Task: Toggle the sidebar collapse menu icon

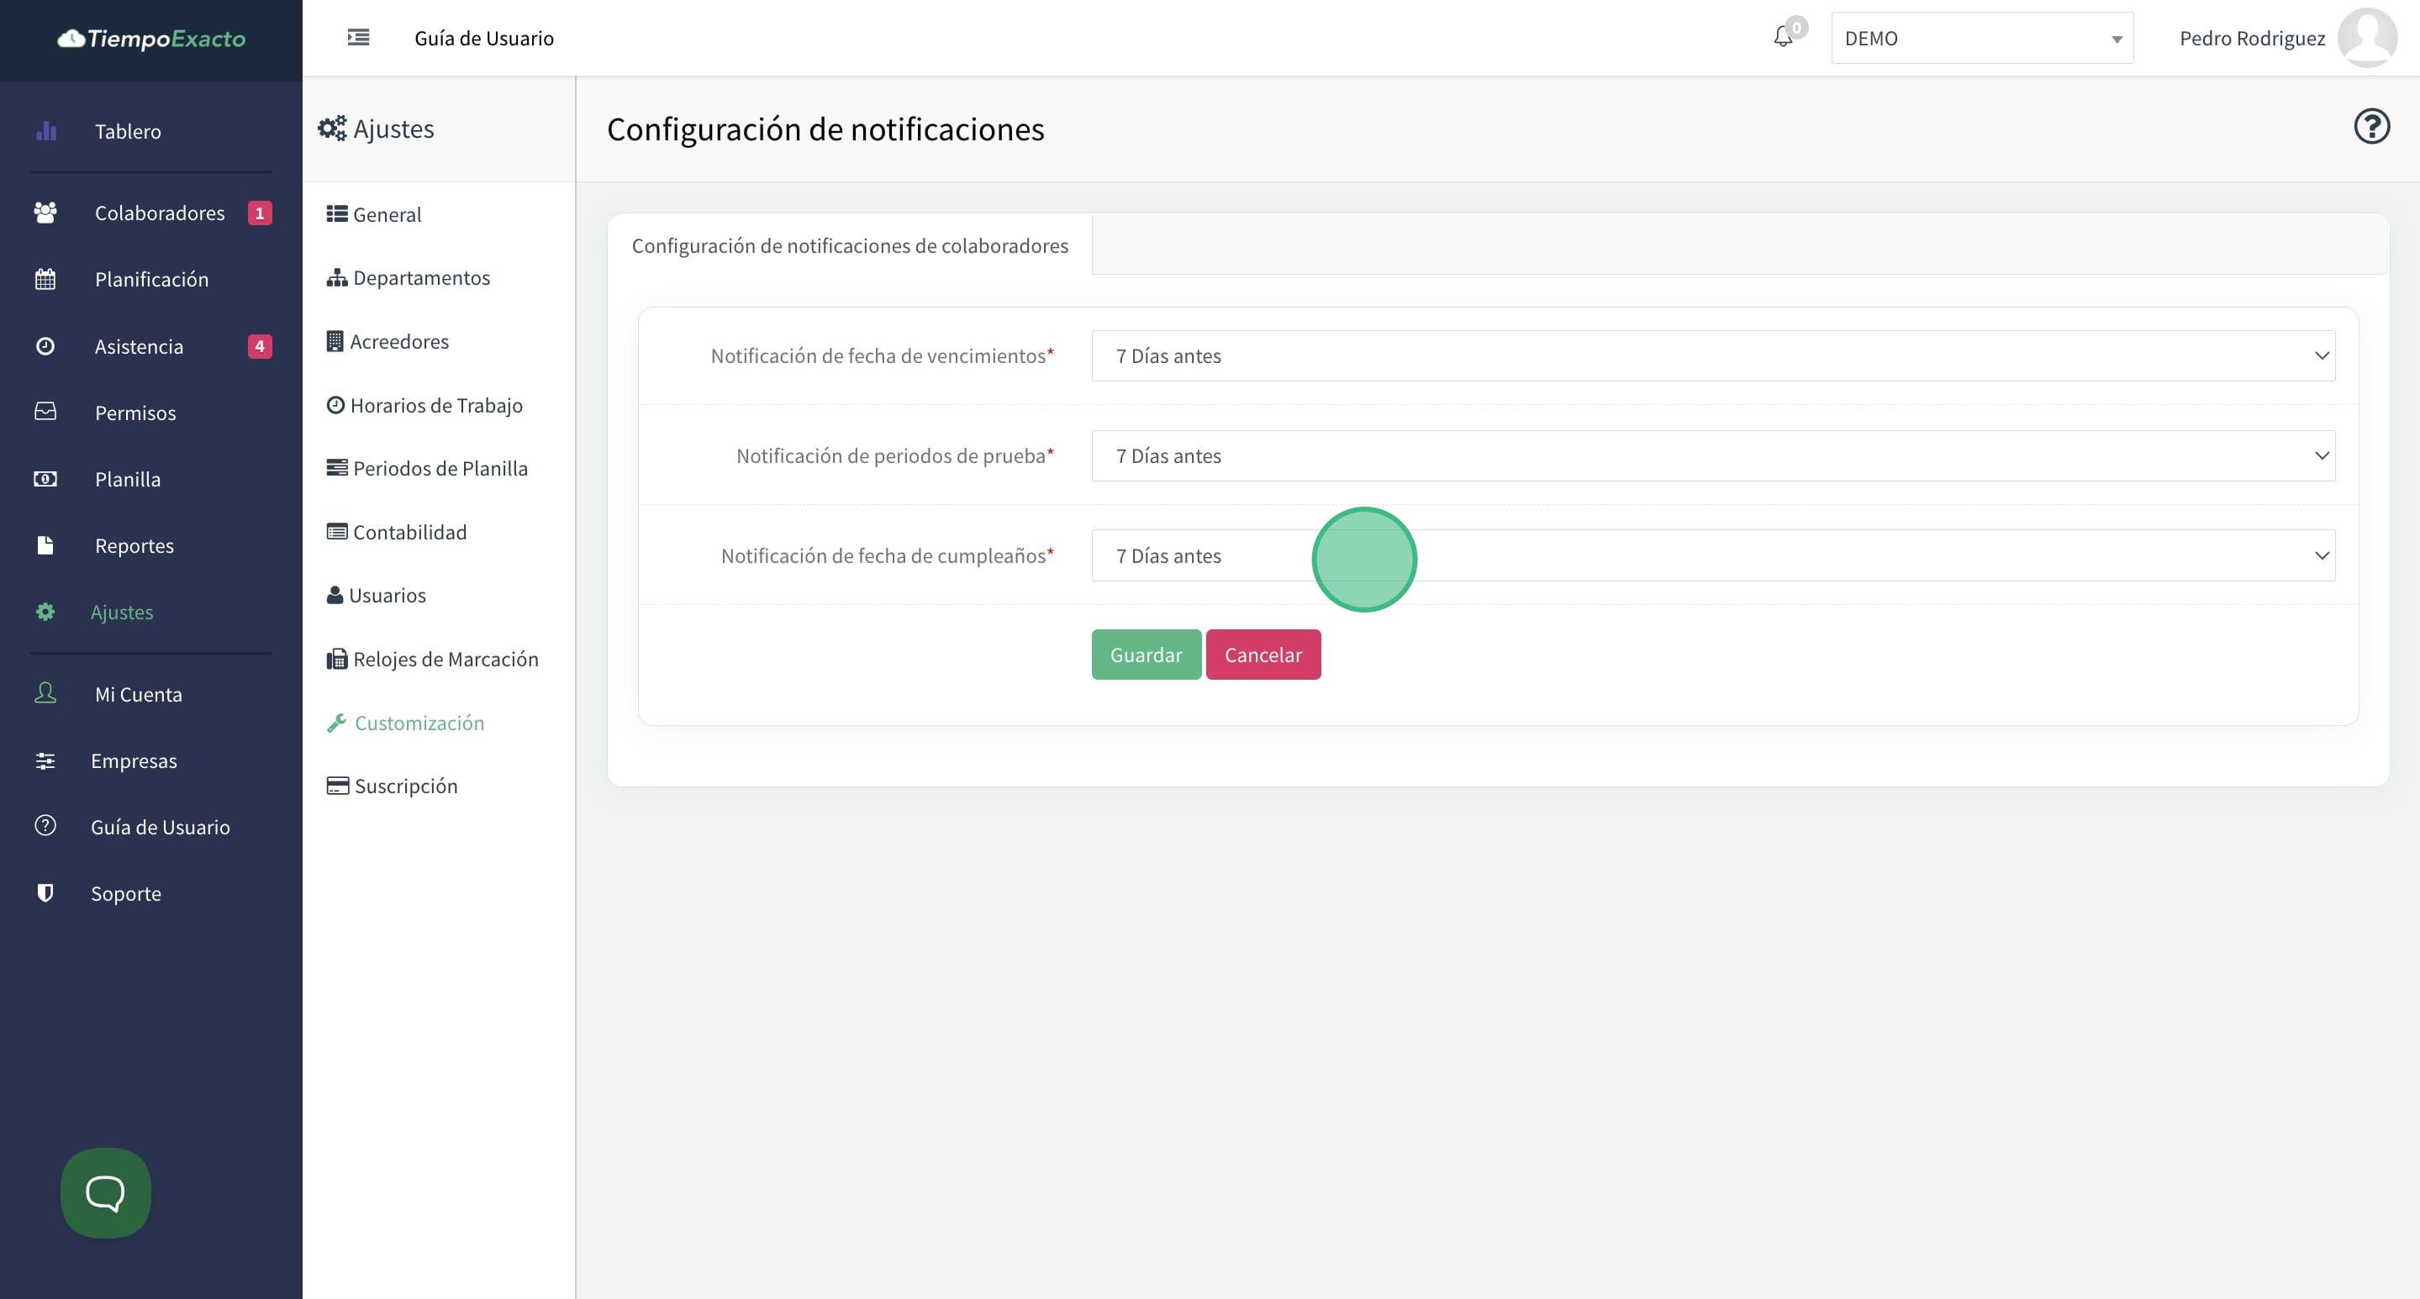Action: coord(358,38)
